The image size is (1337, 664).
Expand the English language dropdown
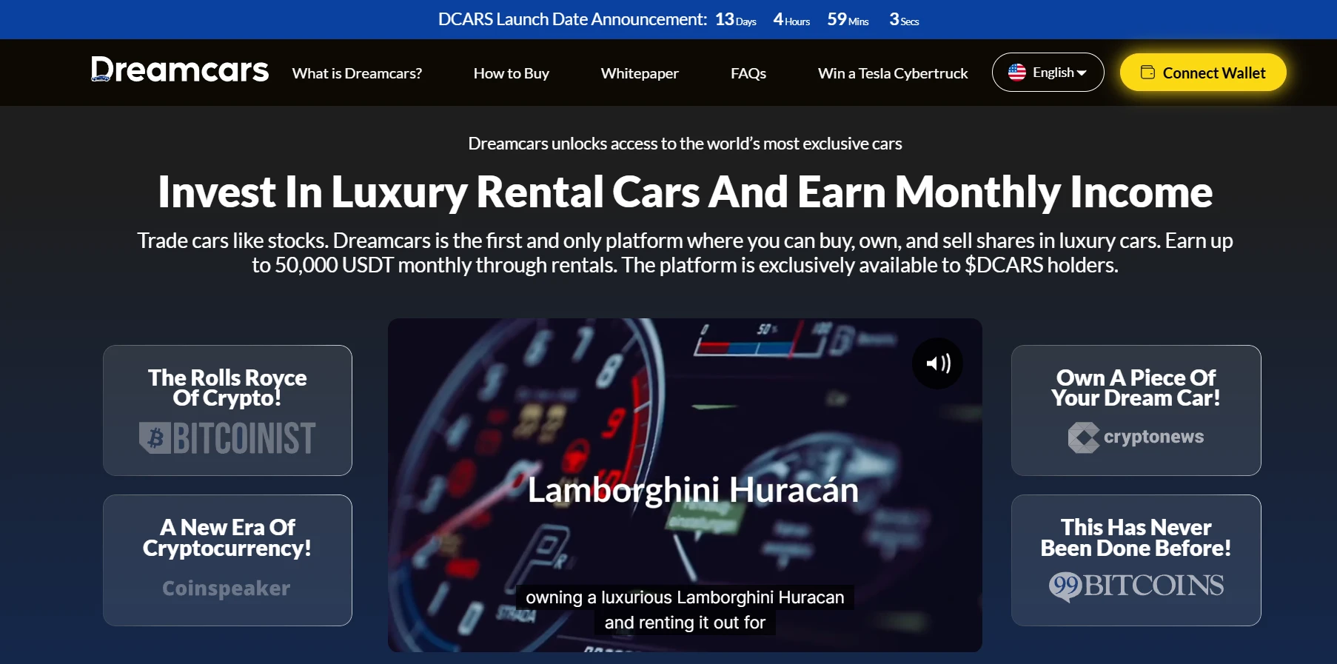click(1048, 72)
